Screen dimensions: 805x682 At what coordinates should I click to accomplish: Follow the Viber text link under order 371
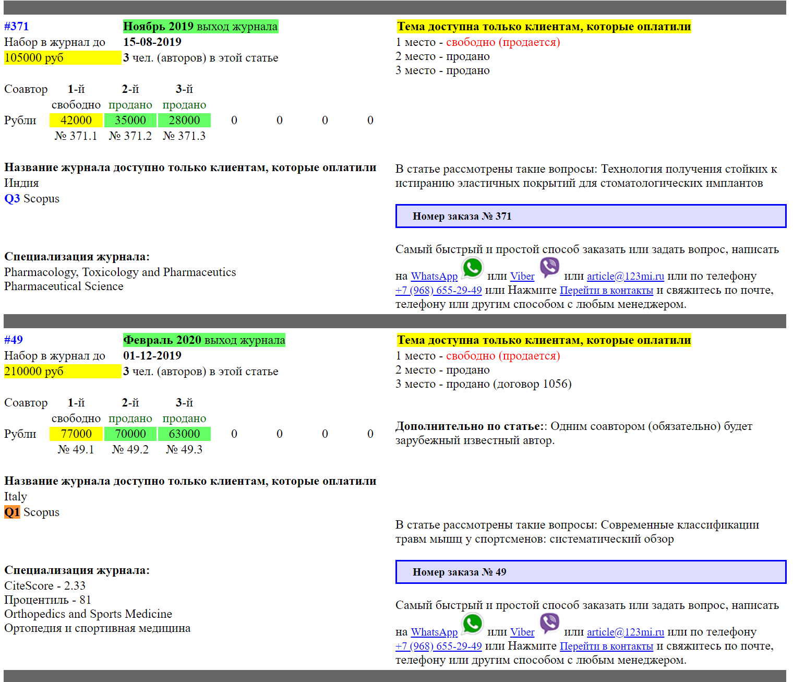(x=522, y=277)
